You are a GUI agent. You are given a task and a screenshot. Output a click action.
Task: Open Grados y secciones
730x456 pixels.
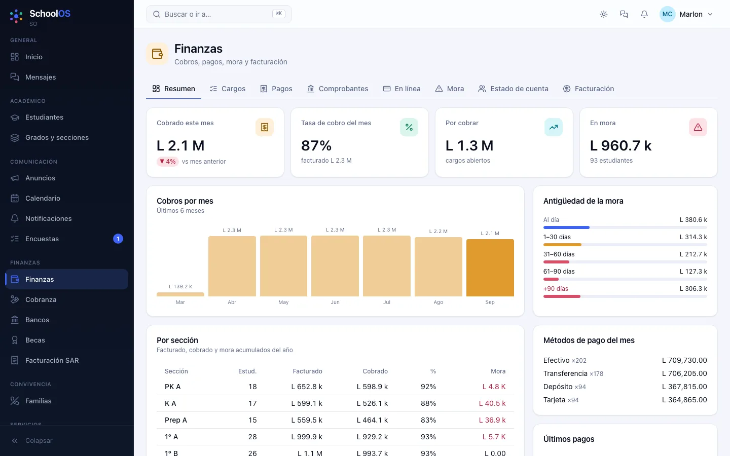point(67,137)
